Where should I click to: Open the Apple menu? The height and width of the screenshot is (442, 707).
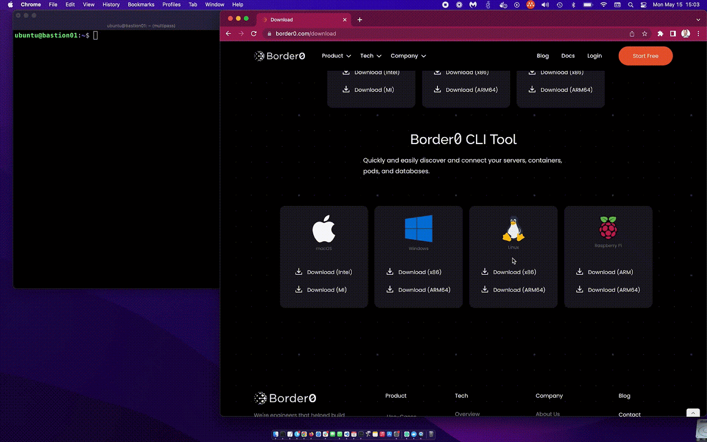pos(10,5)
